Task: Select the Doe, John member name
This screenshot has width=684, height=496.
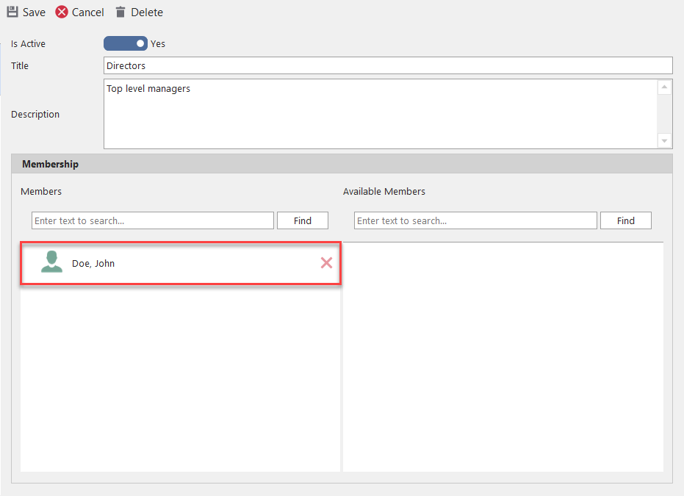Action: point(93,263)
